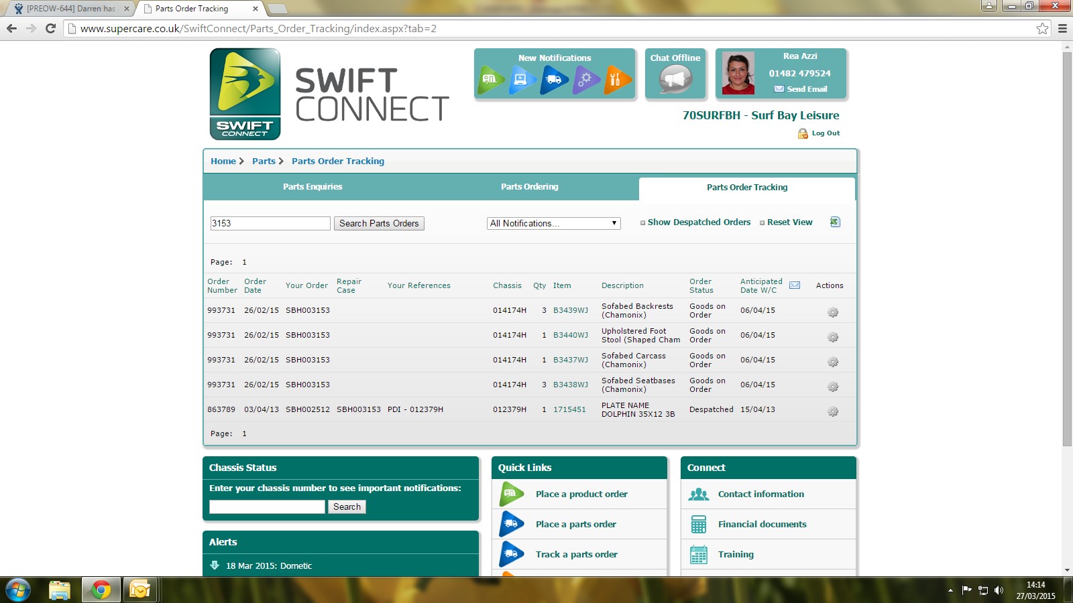The height and width of the screenshot is (603, 1073).
Task: Click the Chat Offline megaphone icon
Action: pos(675,80)
